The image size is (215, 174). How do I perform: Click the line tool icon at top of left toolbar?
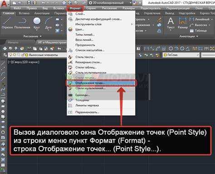point(3,64)
